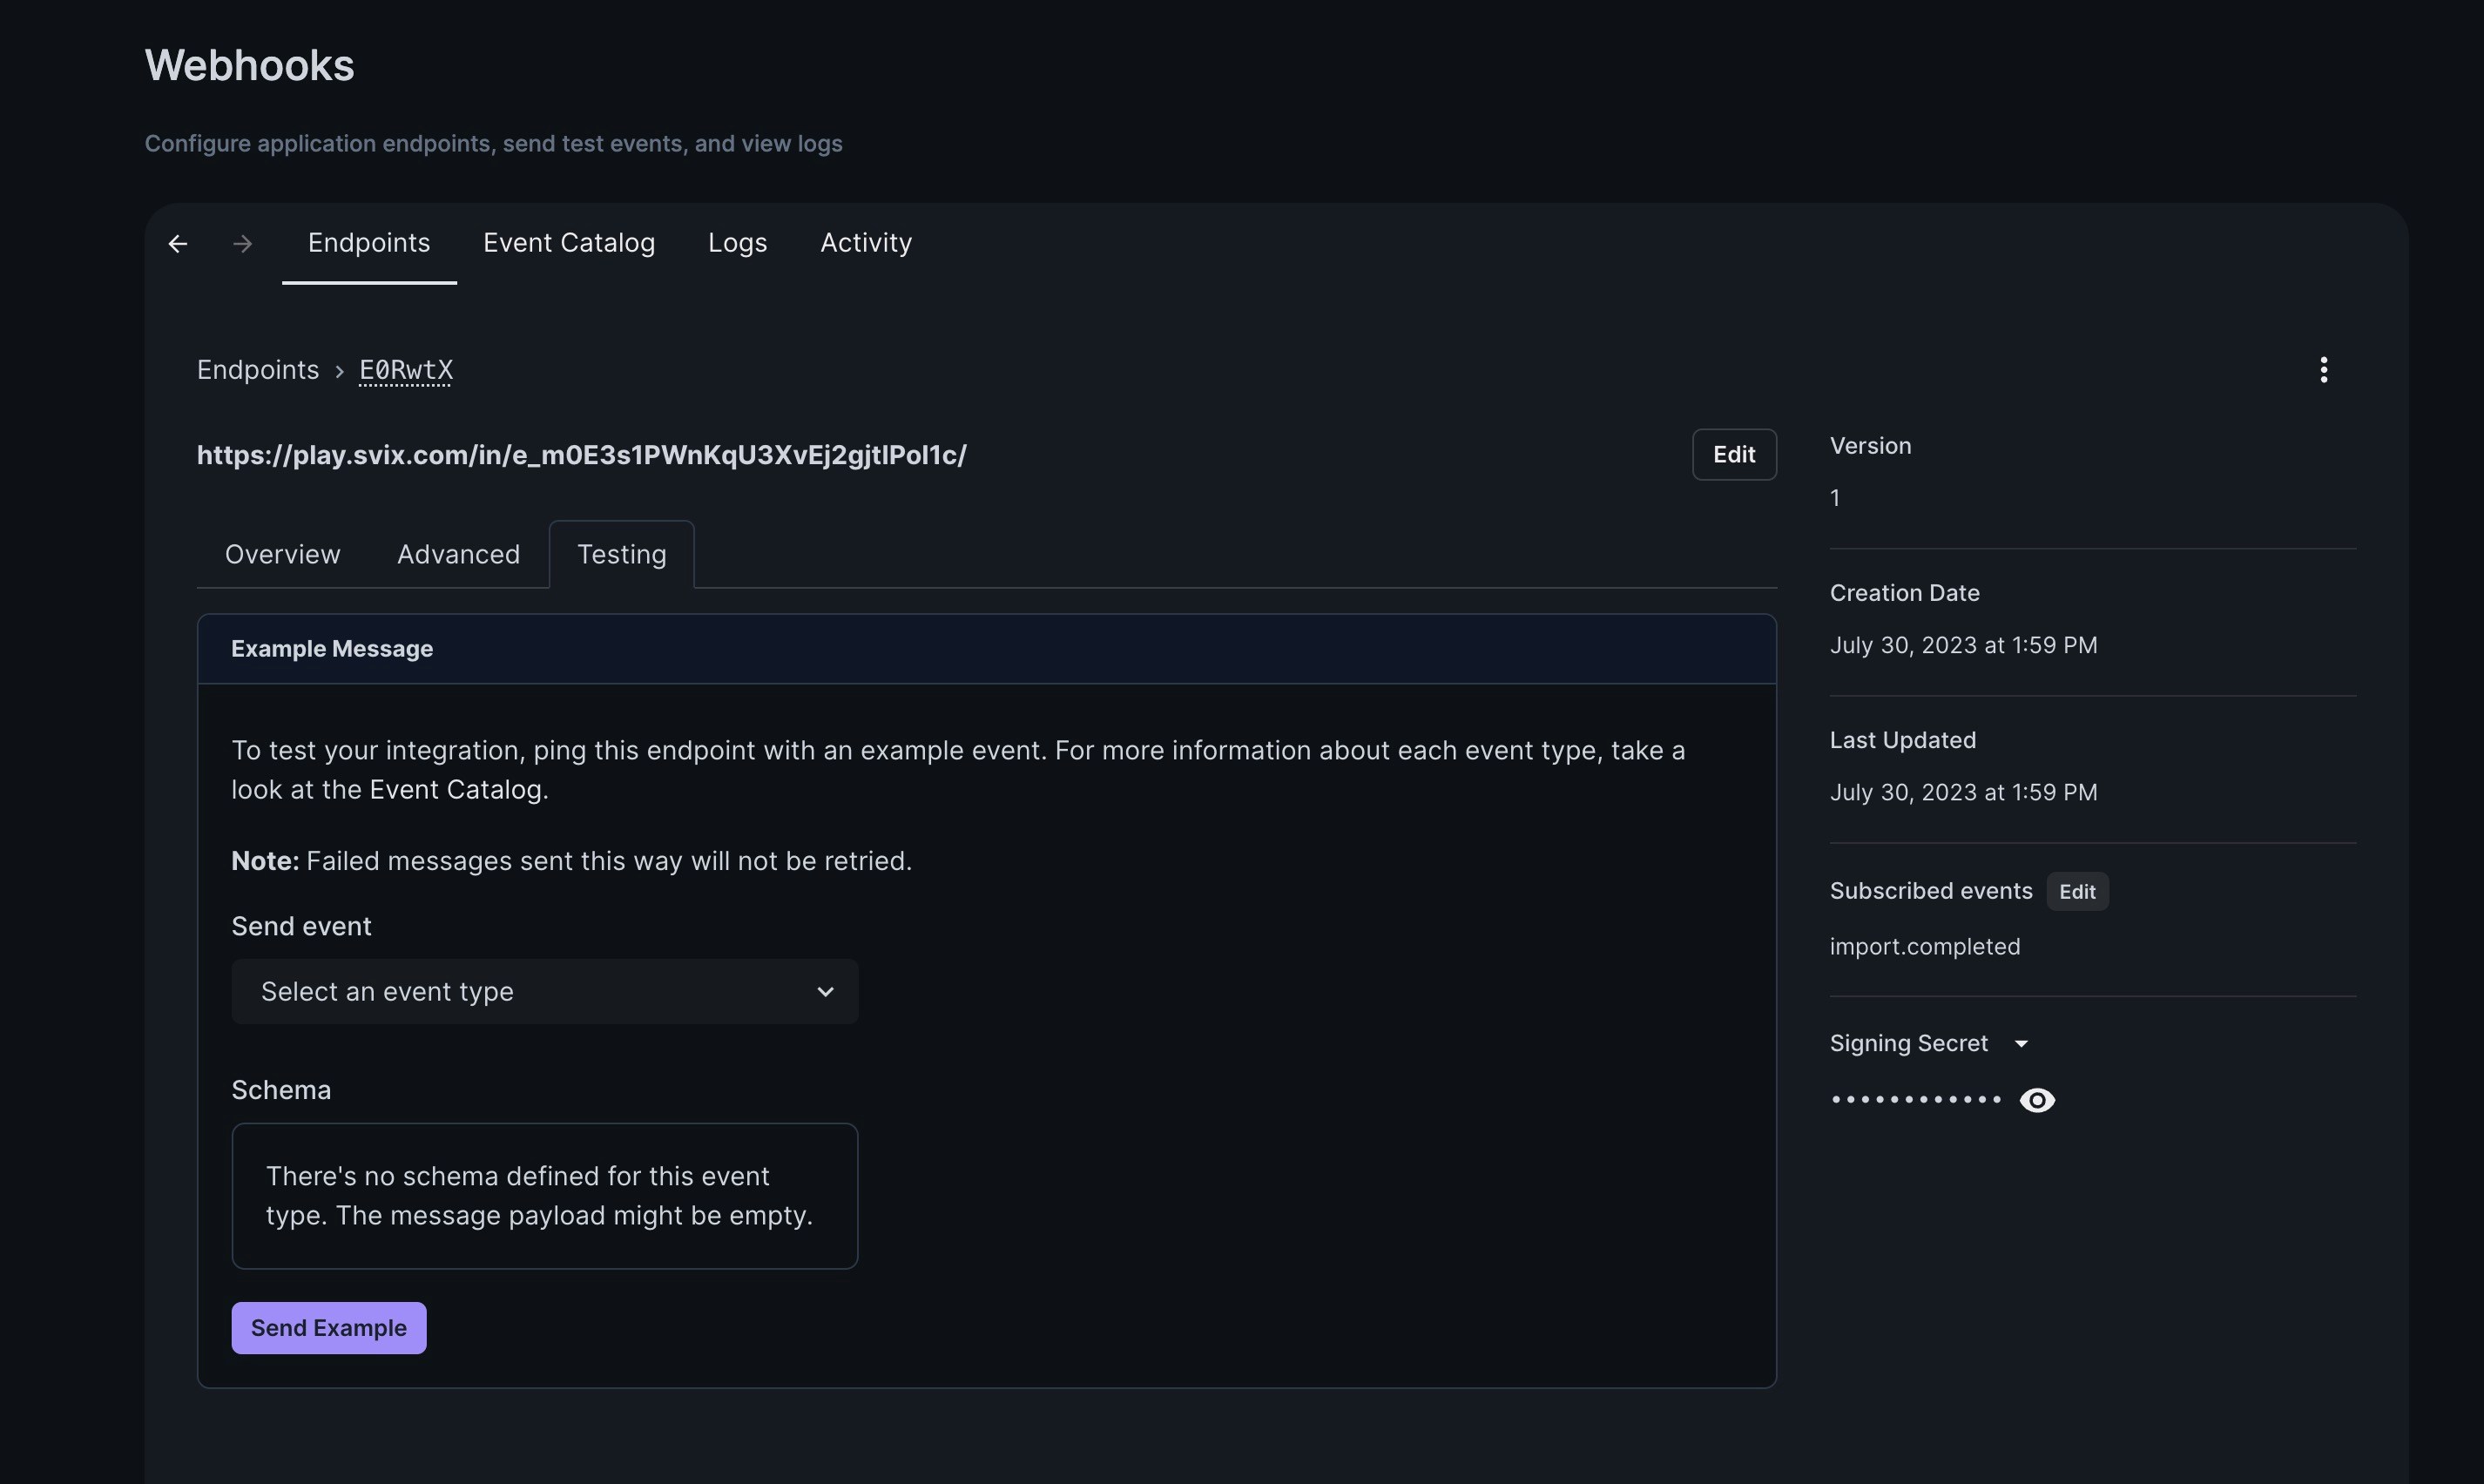Open the Select an event type dropdown
The width and height of the screenshot is (2484, 1484).
coord(544,991)
